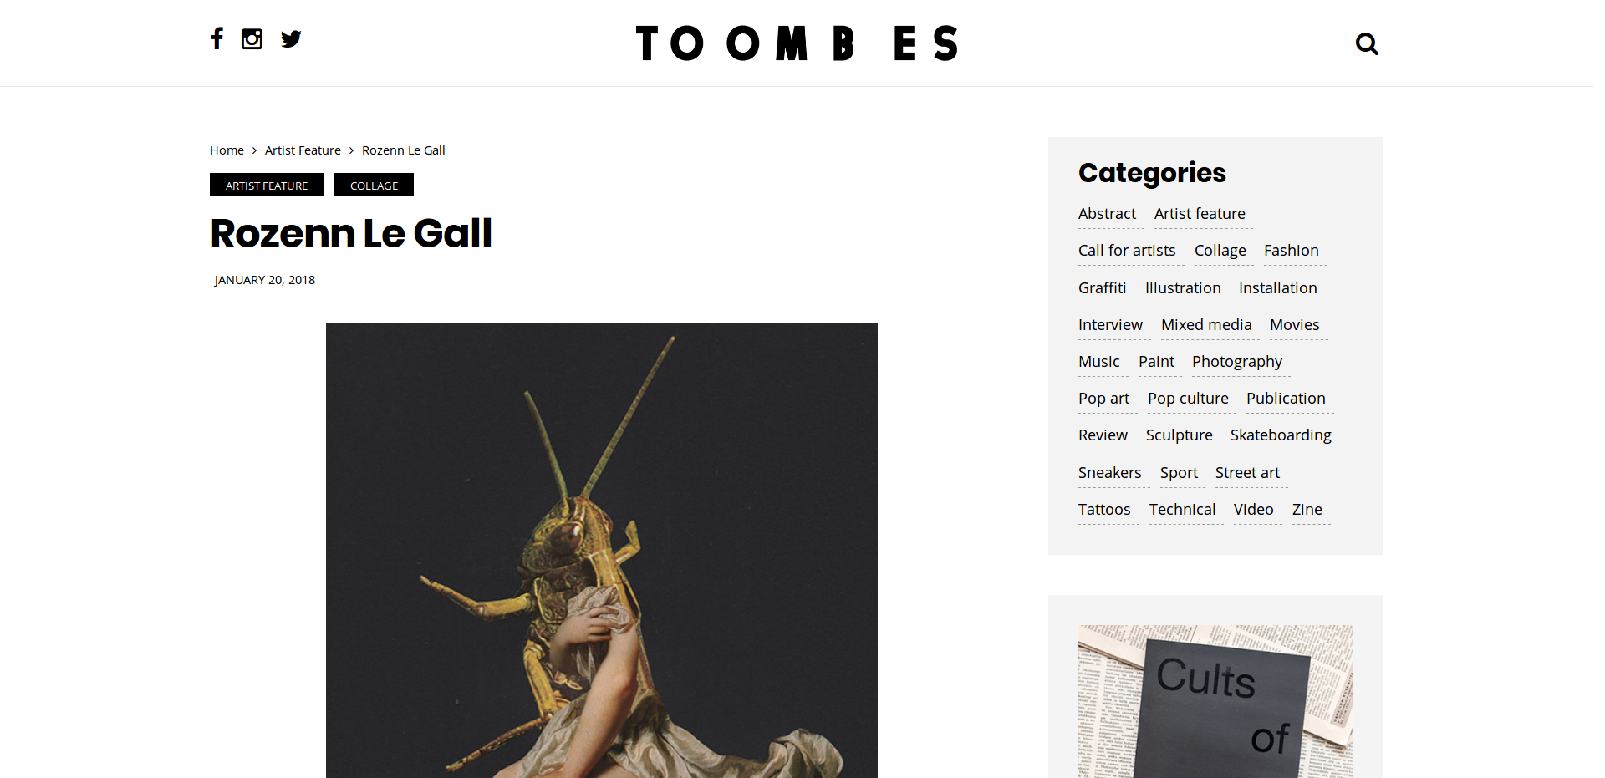Open Artist Feature breadcrumb link
Image resolution: width=1605 pixels, height=778 pixels.
pyautogui.click(x=303, y=150)
